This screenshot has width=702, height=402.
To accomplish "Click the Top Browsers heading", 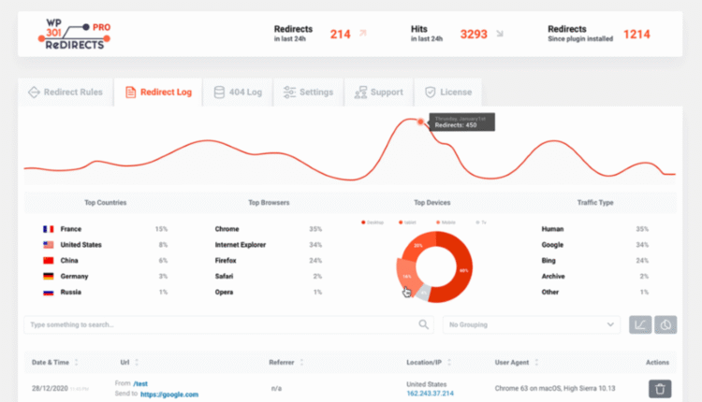I will 269,203.
